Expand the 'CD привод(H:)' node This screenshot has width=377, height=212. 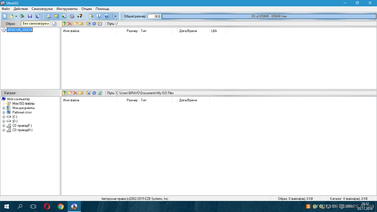pos(4,130)
